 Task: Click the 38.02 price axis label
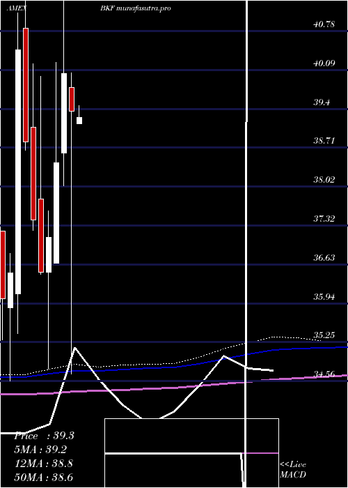[324, 180]
